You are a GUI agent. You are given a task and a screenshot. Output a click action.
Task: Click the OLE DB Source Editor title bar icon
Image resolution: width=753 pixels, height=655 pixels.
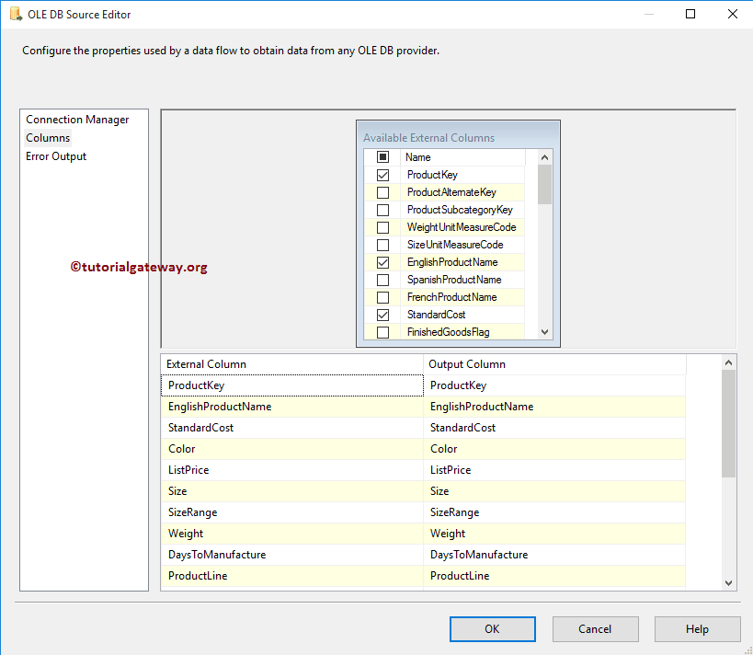tap(13, 14)
